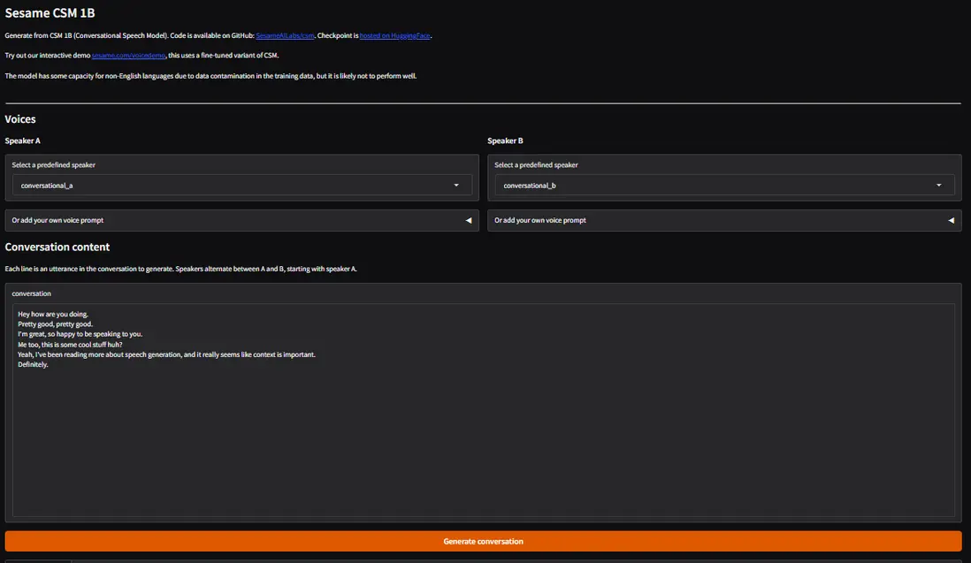The width and height of the screenshot is (971, 563).
Task: Open the SesameAILabs/csm GitHub link
Action: click(x=285, y=36)
